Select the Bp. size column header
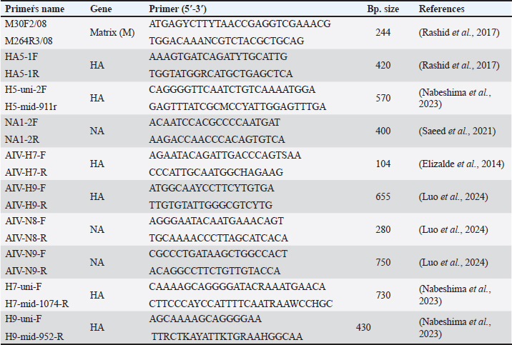Screen dimensions: 512x345 (x=383, y=9)
